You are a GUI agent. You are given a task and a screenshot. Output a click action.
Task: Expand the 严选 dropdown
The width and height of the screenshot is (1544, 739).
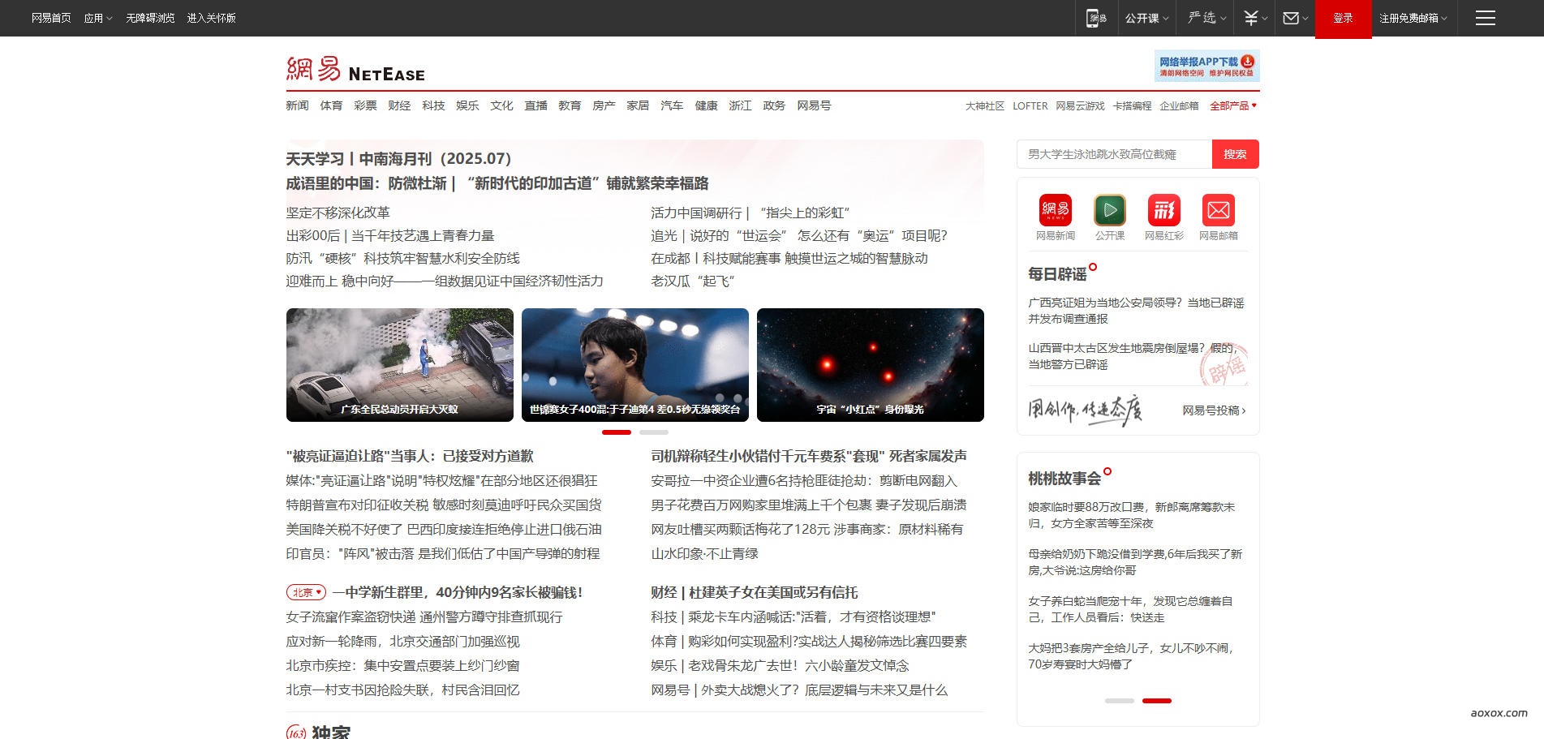click(x=1206, y=18)
